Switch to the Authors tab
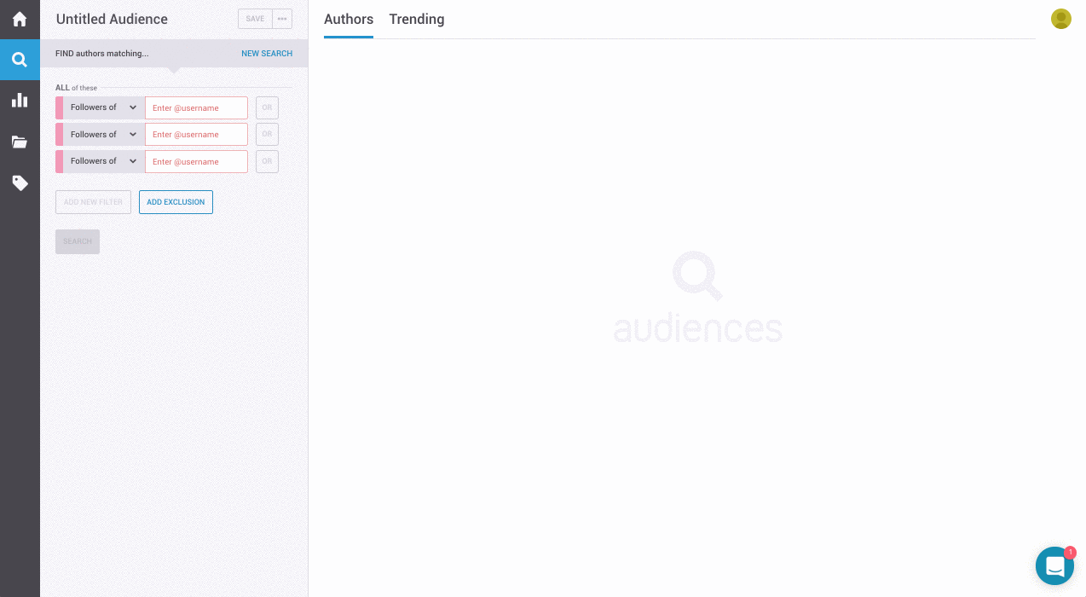 349,19
